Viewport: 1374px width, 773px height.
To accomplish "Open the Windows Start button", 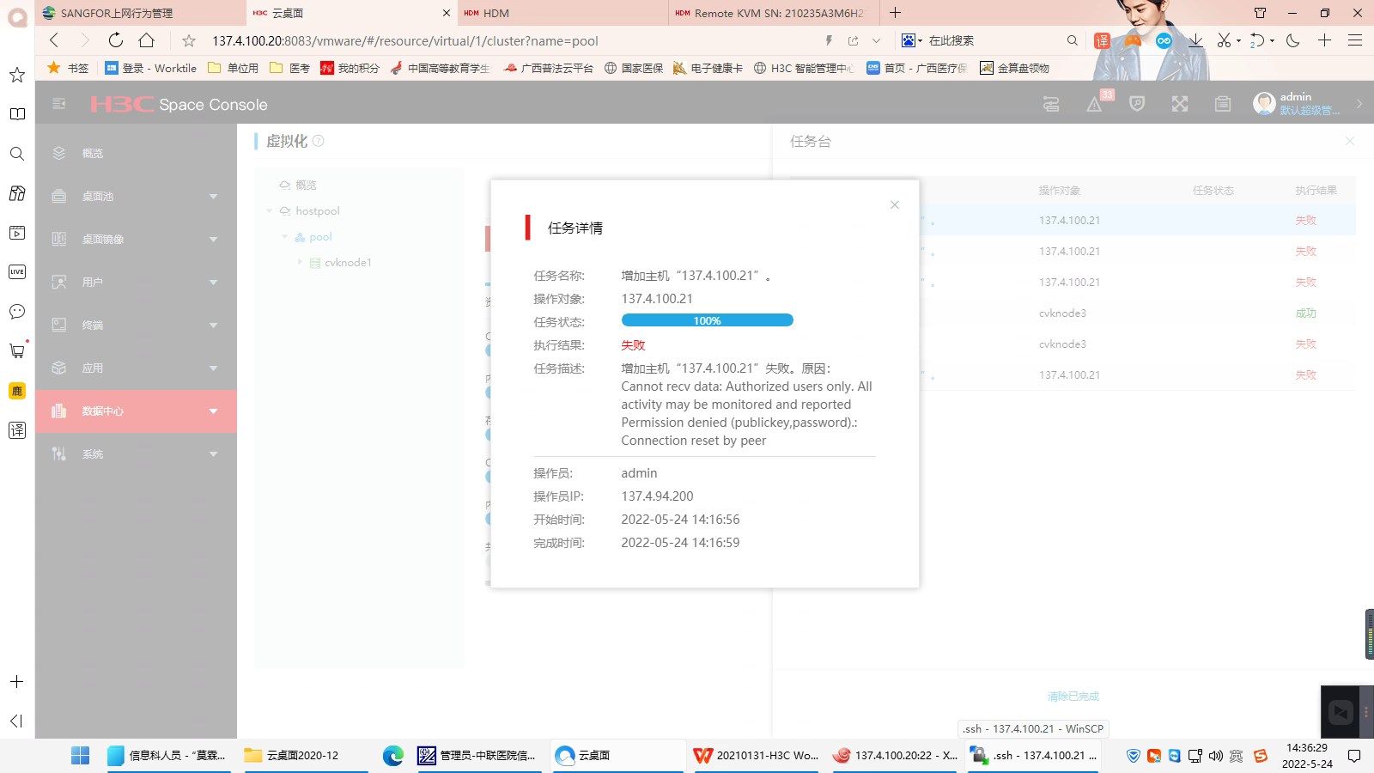I will point(80,756).
